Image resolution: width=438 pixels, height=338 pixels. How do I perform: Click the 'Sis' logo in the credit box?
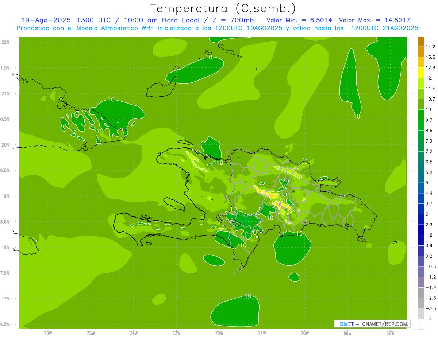click(344, 324)
